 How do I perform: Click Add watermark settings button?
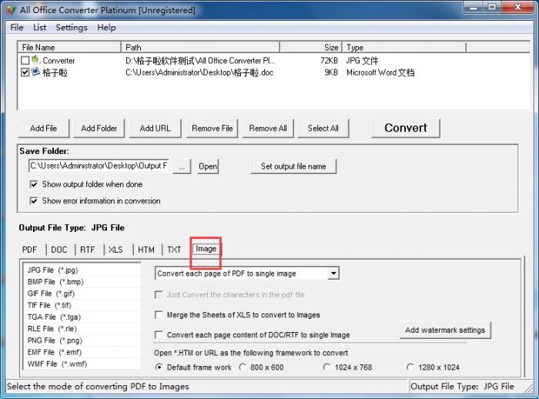pyautogui.click(x=445, y=330)
